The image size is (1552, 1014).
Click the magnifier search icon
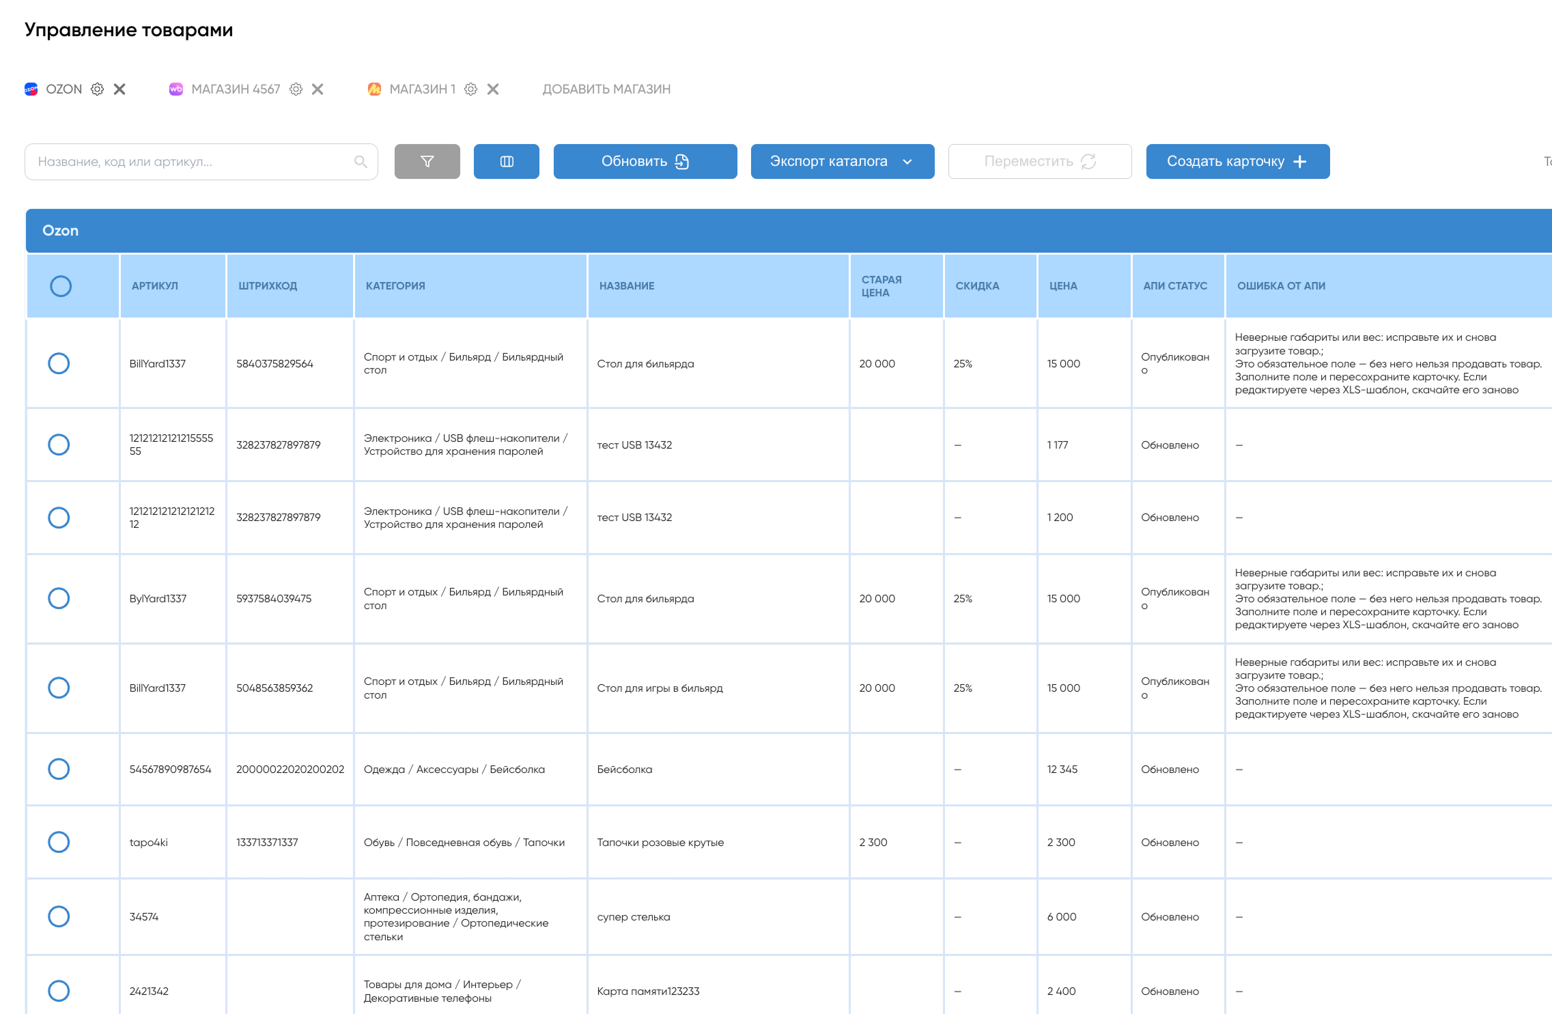coord(361,162)
